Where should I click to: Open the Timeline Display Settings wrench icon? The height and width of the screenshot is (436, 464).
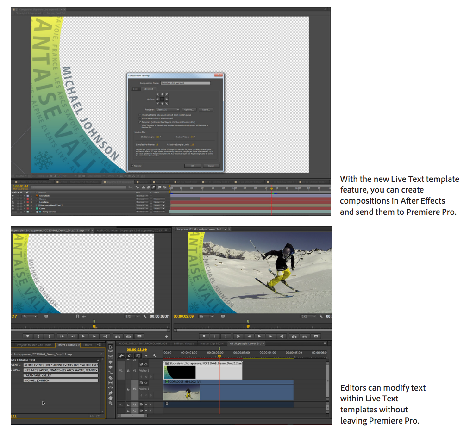click(154, 355)
